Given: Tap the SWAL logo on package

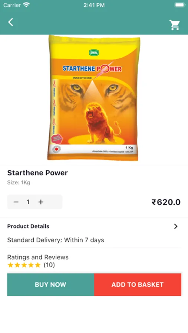Looking at the screenshot, I should 94,53.
